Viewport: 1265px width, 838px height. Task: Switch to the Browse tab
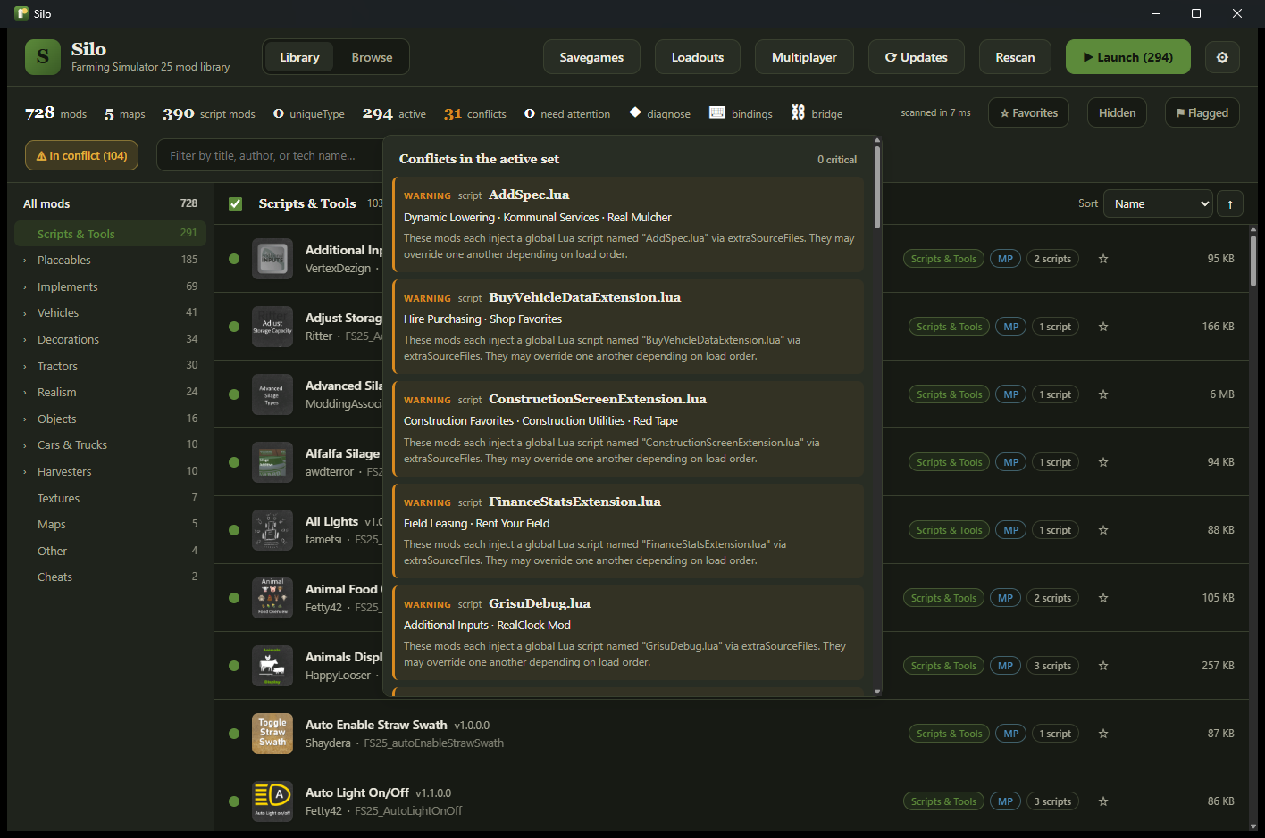[372, 57]
